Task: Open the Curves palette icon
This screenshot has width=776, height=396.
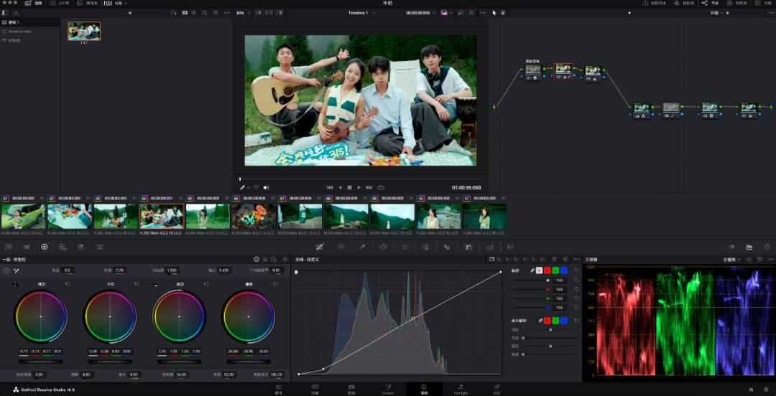Action: tap(320, 247)
